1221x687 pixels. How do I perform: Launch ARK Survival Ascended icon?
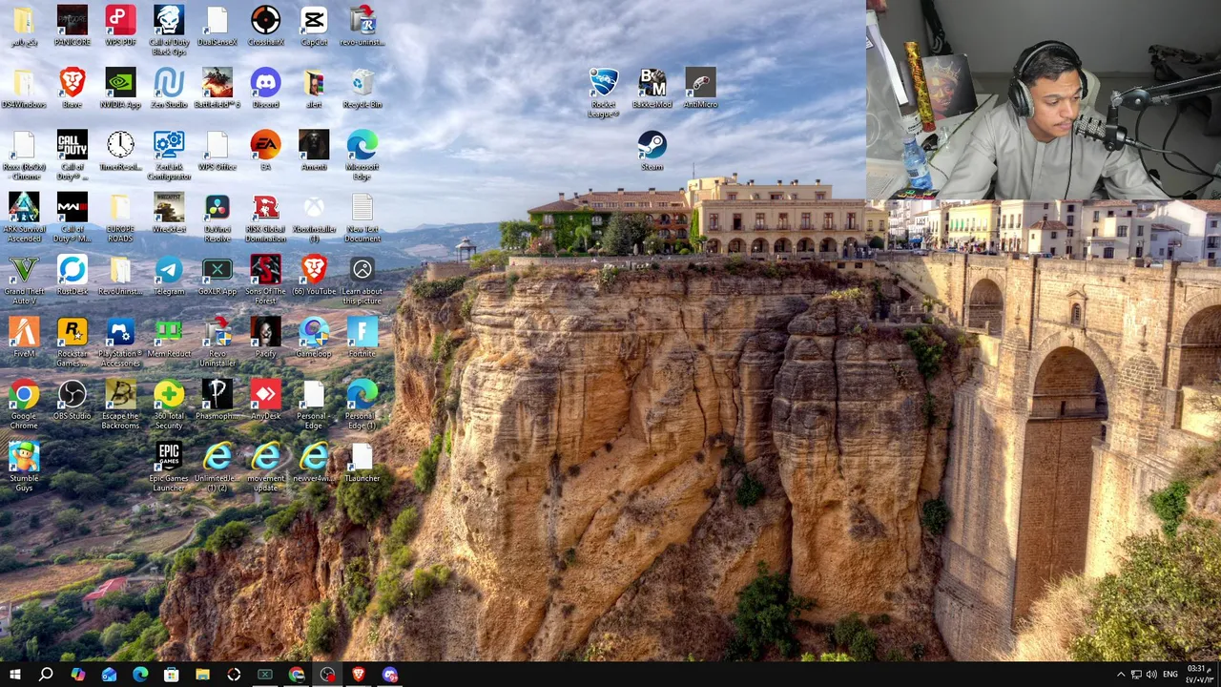24,217
